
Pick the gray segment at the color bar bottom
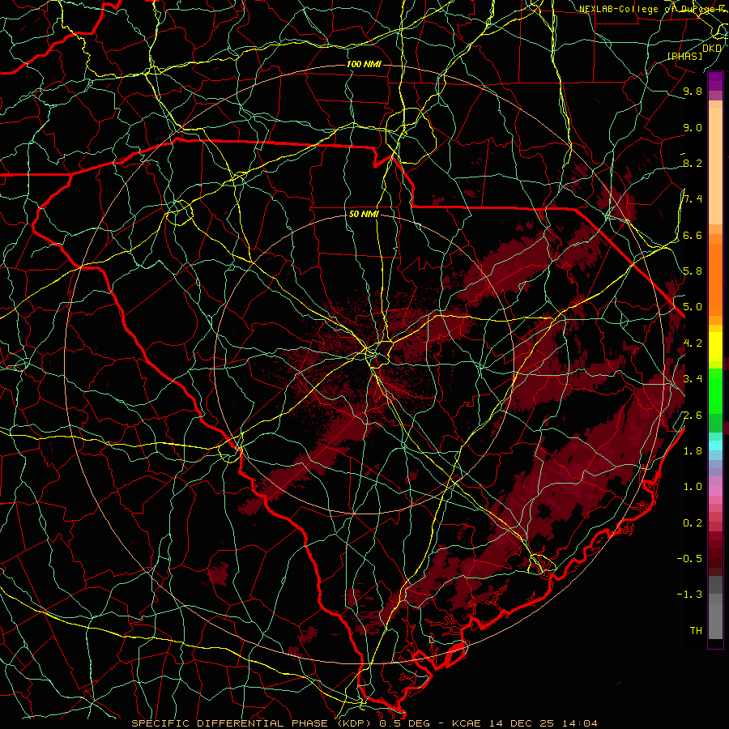715,620
